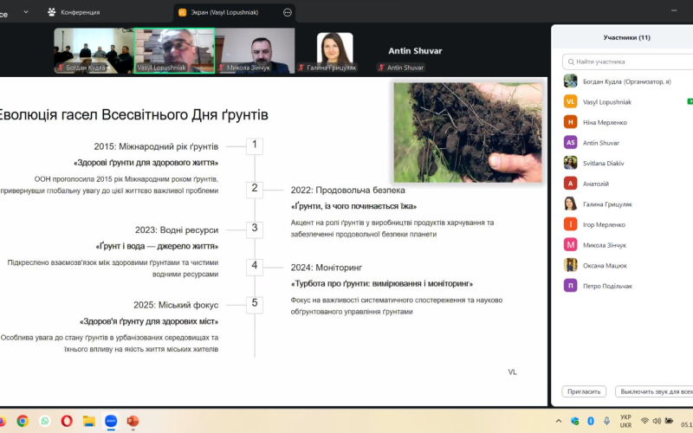Select Ніна Мерленко in the participants list

coord(605,122)
